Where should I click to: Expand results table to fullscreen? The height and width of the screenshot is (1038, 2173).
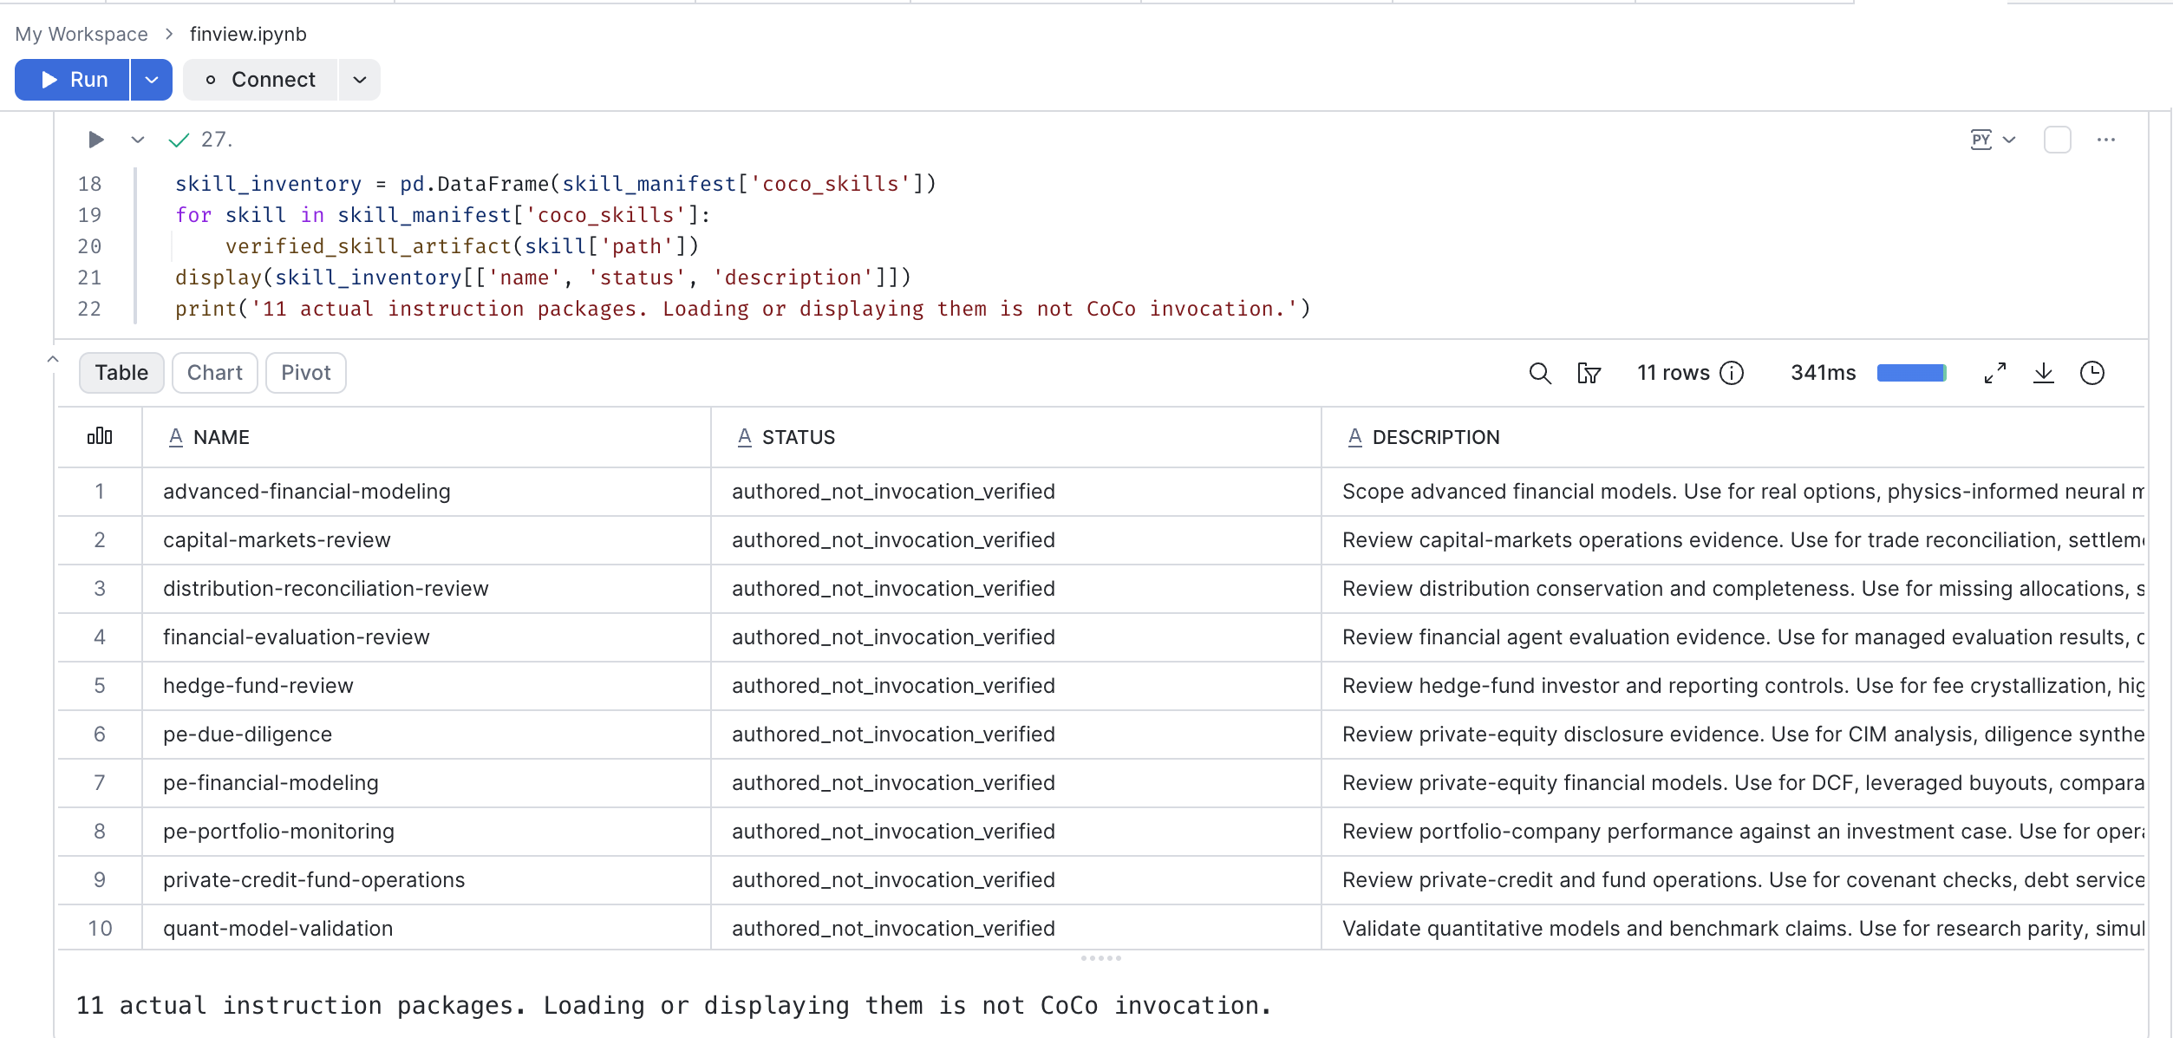(1995, 373)
